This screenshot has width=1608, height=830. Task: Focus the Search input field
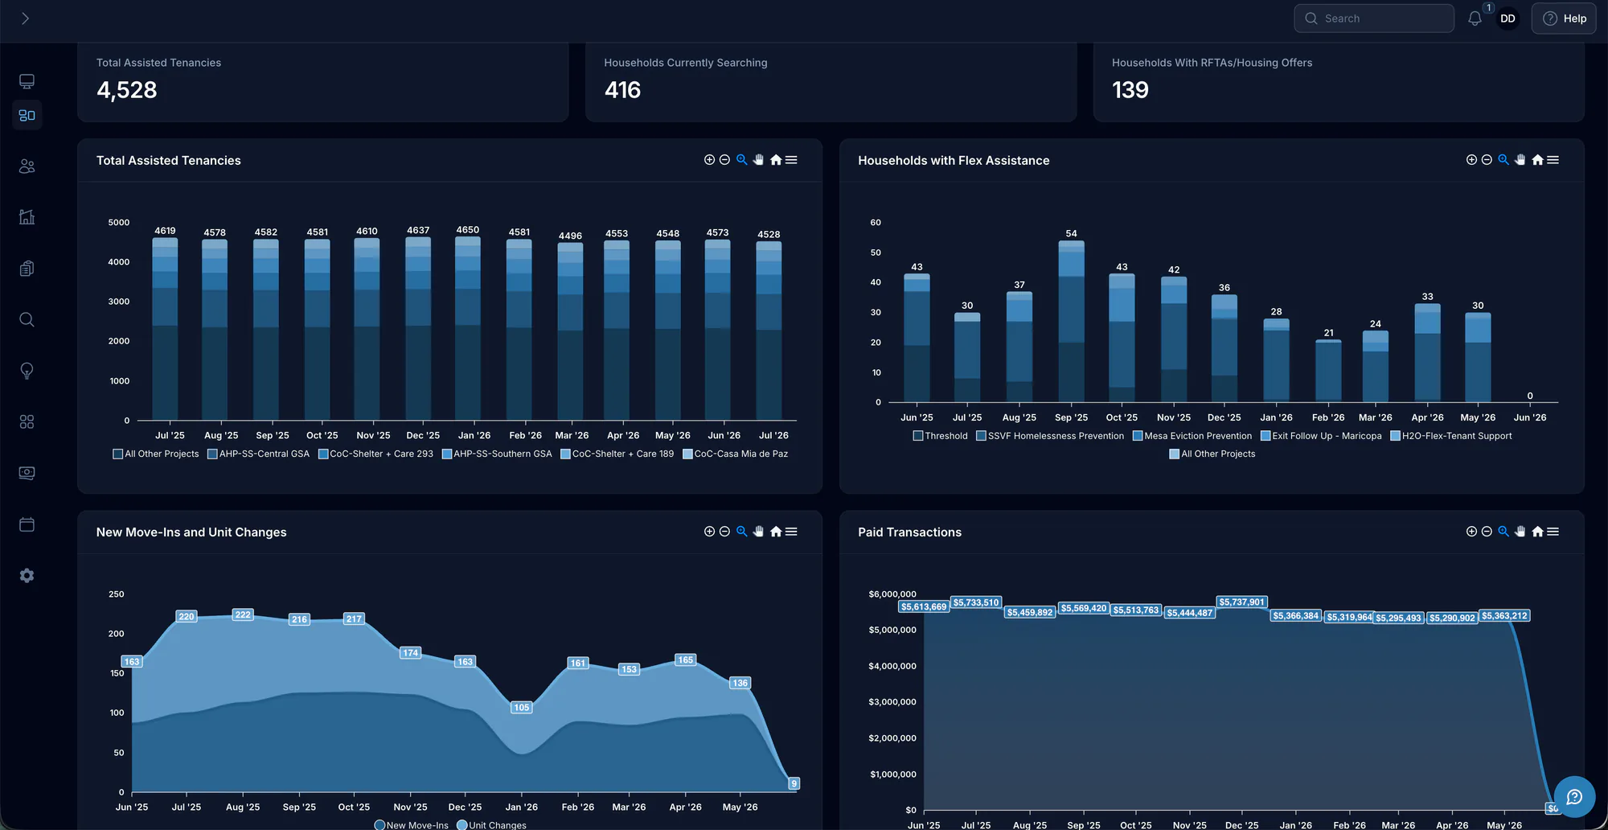[1374, 18]
